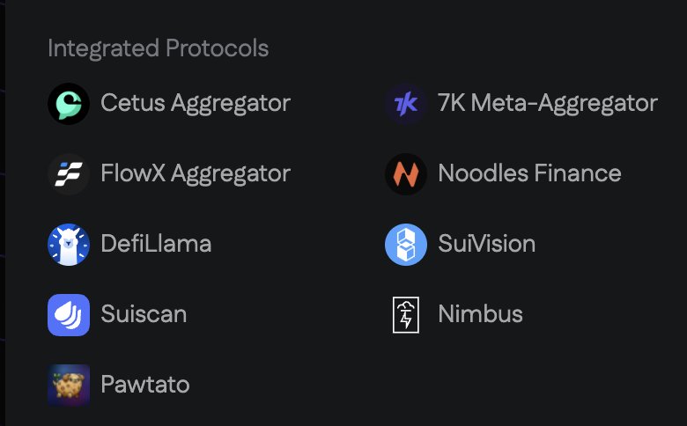Open the SuiVision explorer link
Viewport: 687px width, 426px height.
point(486,244)
